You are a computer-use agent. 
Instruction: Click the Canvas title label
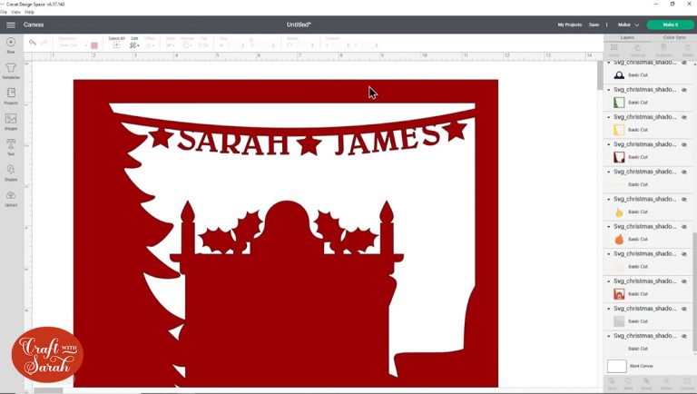(x=34, y=25)
